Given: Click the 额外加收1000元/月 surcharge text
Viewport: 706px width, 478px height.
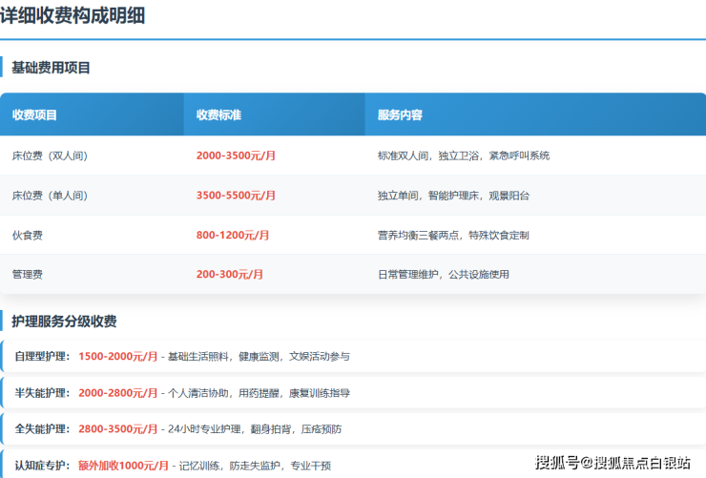Looking at the screenshot, I should coord(123,466).
